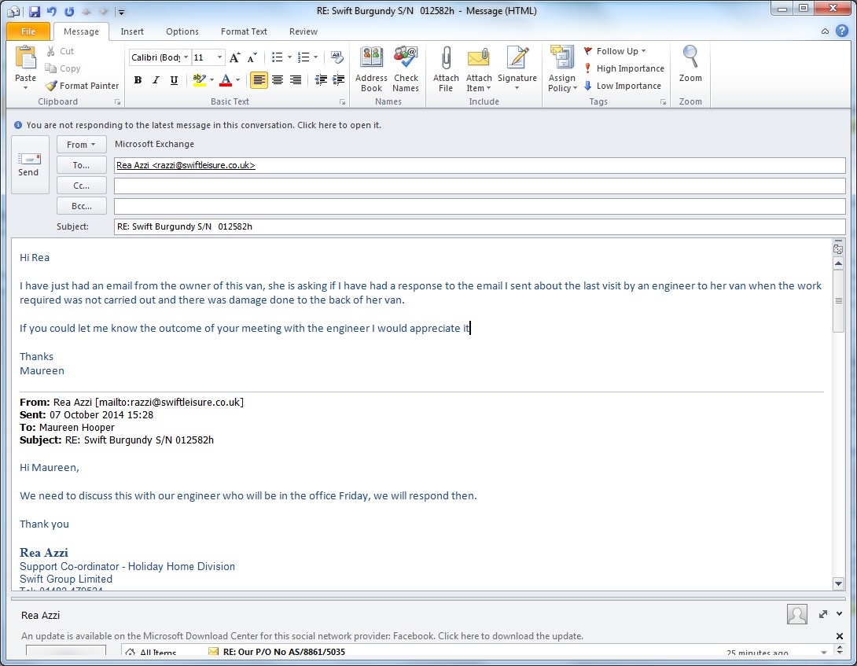
Task: Toggle Low Importance flag
Action: tap(622, 86)
